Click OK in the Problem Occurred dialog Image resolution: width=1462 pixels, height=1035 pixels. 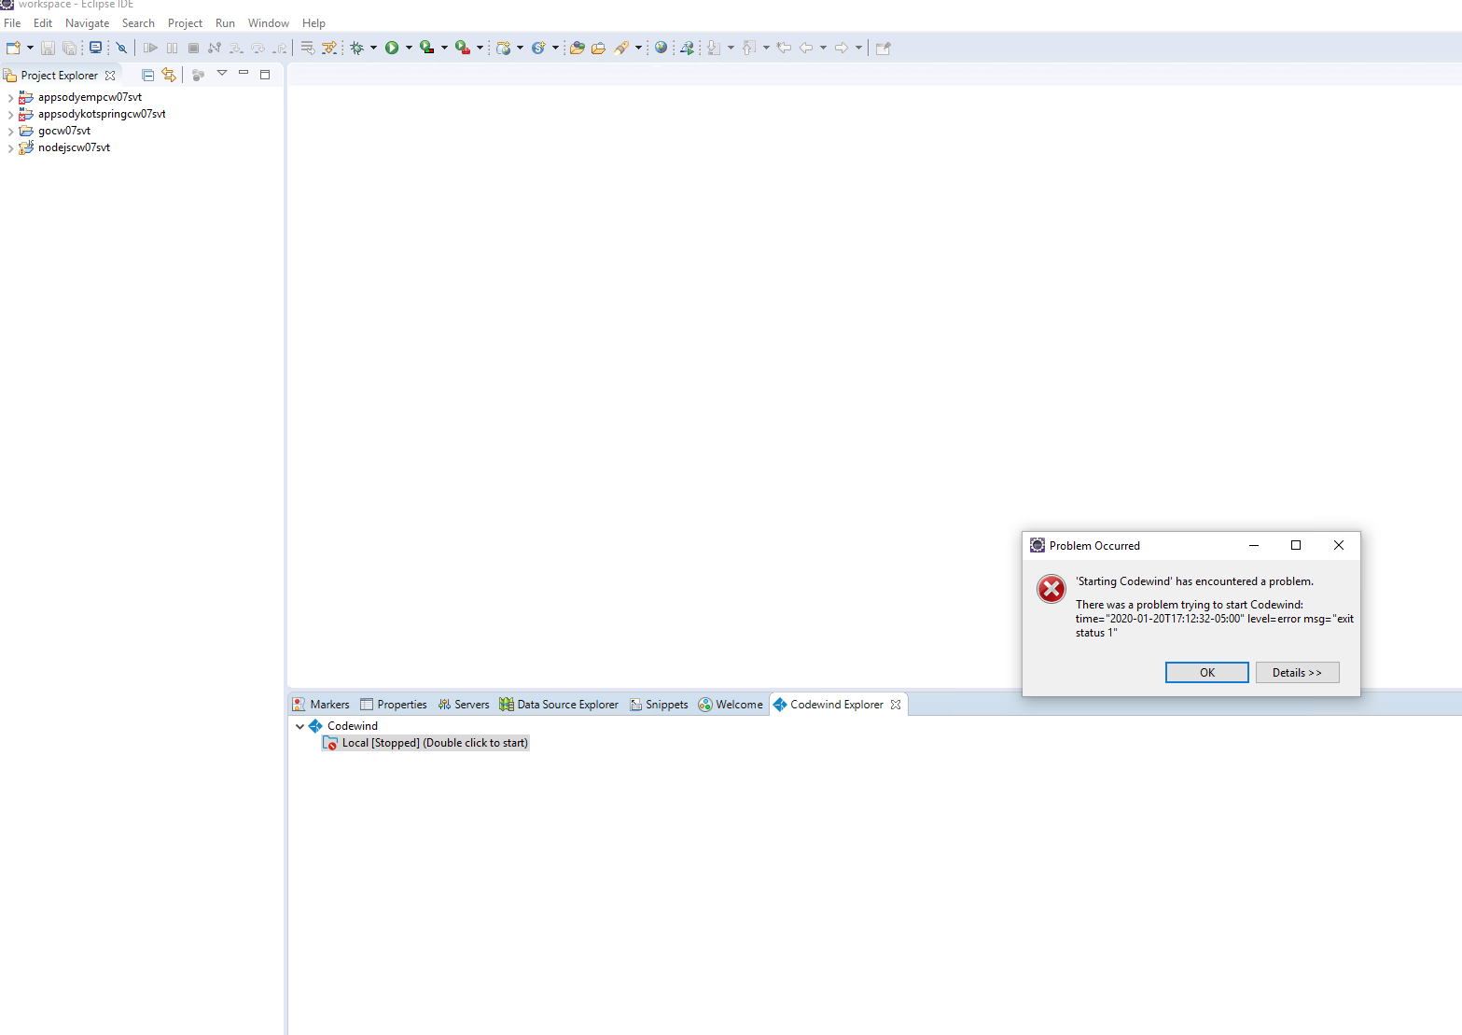pos(1206,672)
